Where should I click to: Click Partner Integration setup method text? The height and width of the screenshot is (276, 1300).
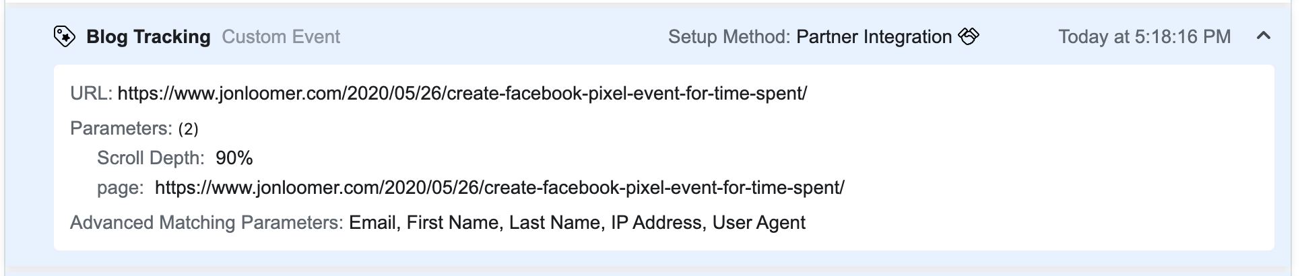[x=874, y=36]
